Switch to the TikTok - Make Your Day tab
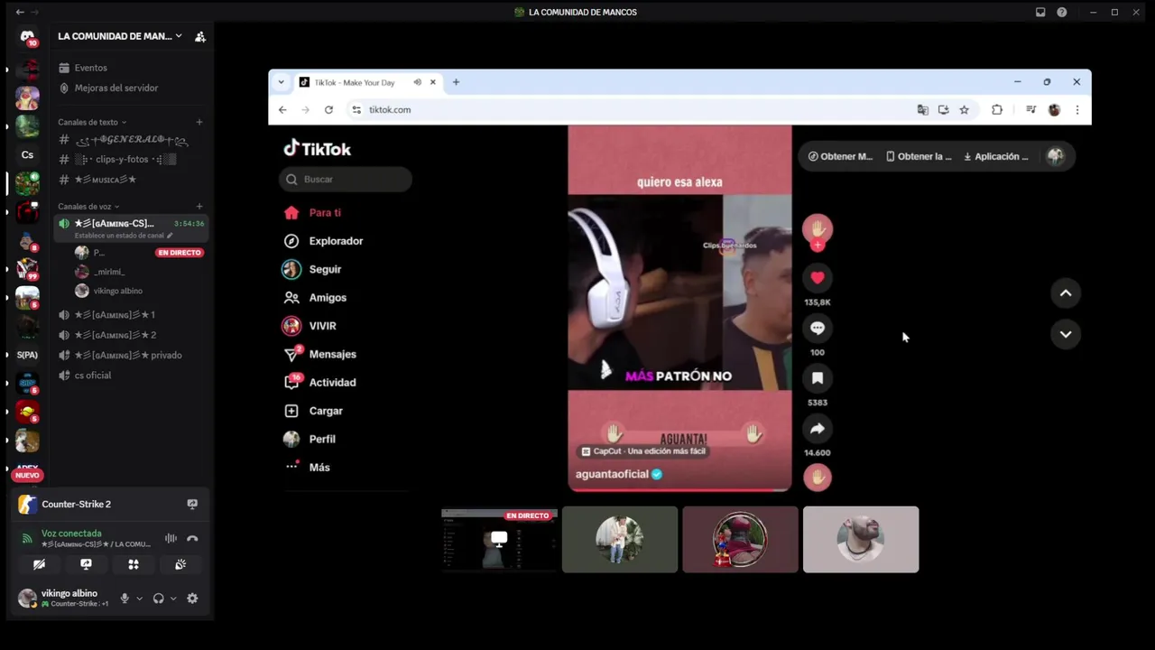 click(367, 82)
